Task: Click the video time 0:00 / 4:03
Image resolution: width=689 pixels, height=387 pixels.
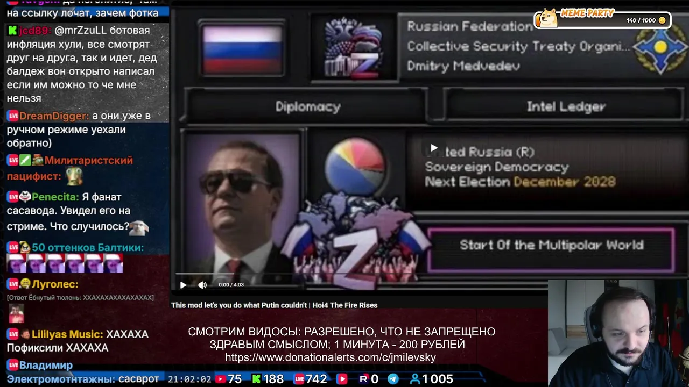Action: (x=231, y=285)
